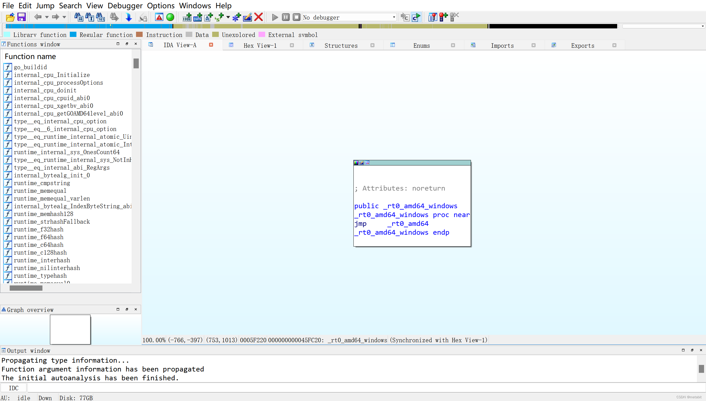706x401 pixels.
Task: Click the IDC command language button
Action: [14, 388]
